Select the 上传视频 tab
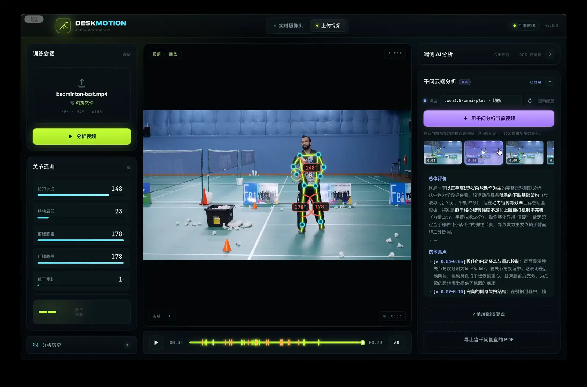Viewport: 587px width, 387px height. click(x=328, y=26)
